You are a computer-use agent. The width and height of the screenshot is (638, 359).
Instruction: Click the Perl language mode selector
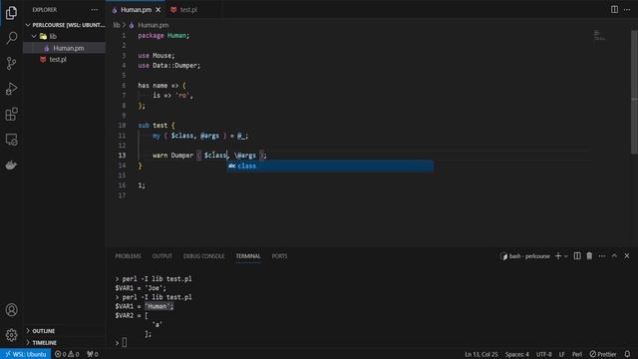click(577, 354)
